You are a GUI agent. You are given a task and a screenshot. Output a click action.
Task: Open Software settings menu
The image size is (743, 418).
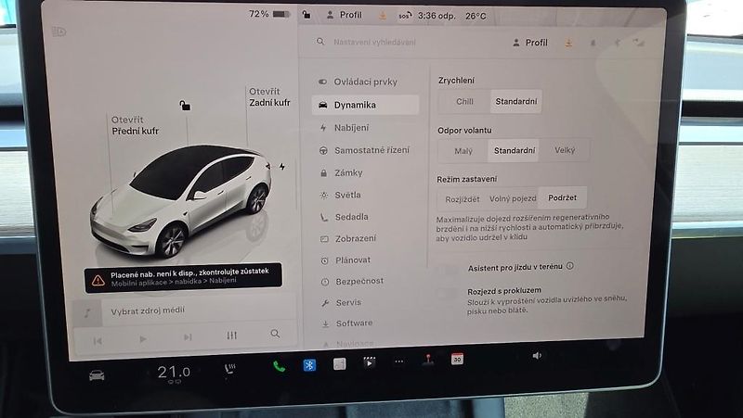[365, 323]
